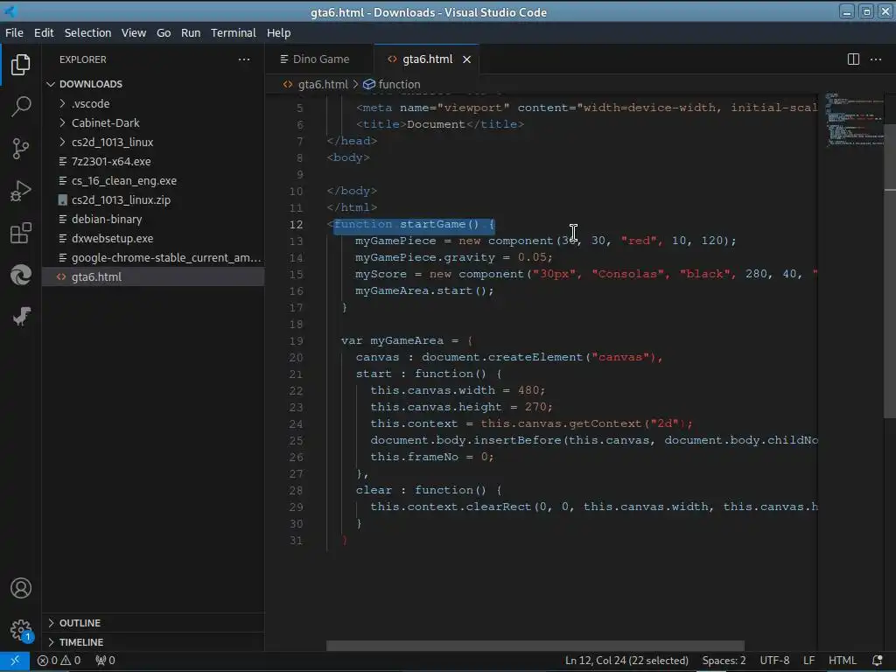This screenshot has height=672, width=896.
Task: Open the Selection menu
Action: point(87,33)
